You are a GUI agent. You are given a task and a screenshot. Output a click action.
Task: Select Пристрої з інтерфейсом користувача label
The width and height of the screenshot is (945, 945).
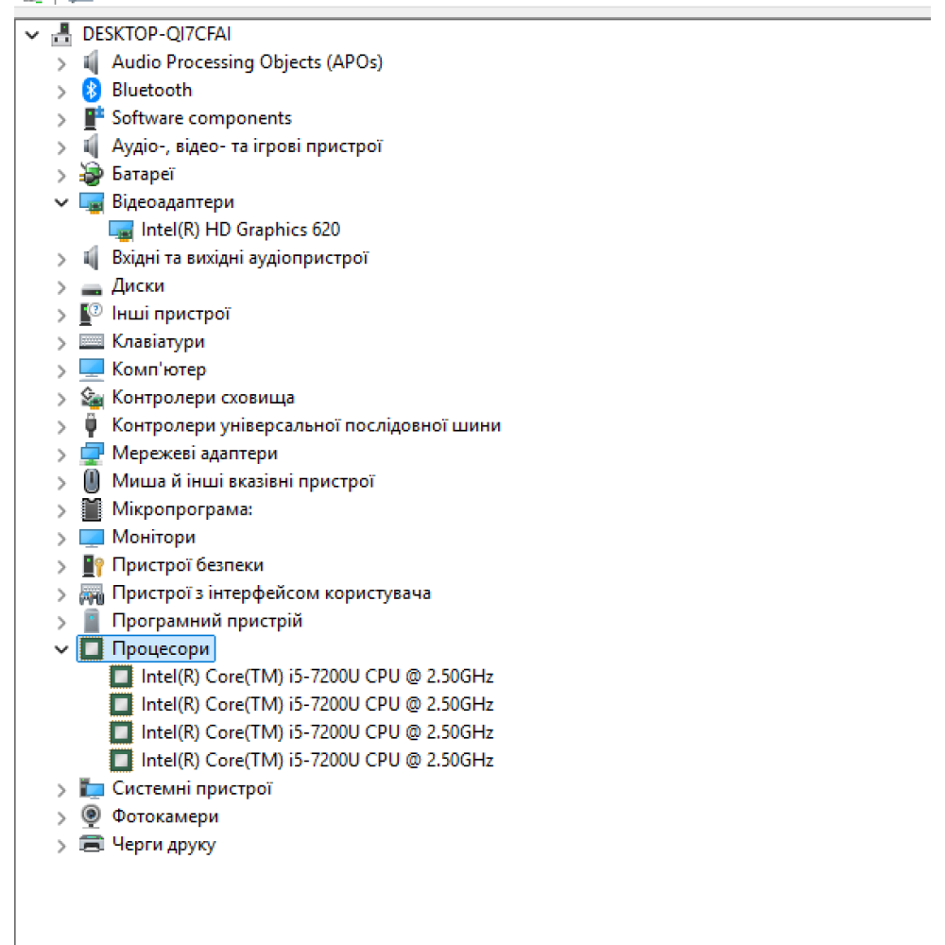coord(271,593)
